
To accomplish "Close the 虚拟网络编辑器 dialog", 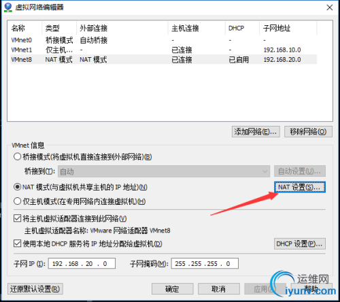I will click(330, 7).
